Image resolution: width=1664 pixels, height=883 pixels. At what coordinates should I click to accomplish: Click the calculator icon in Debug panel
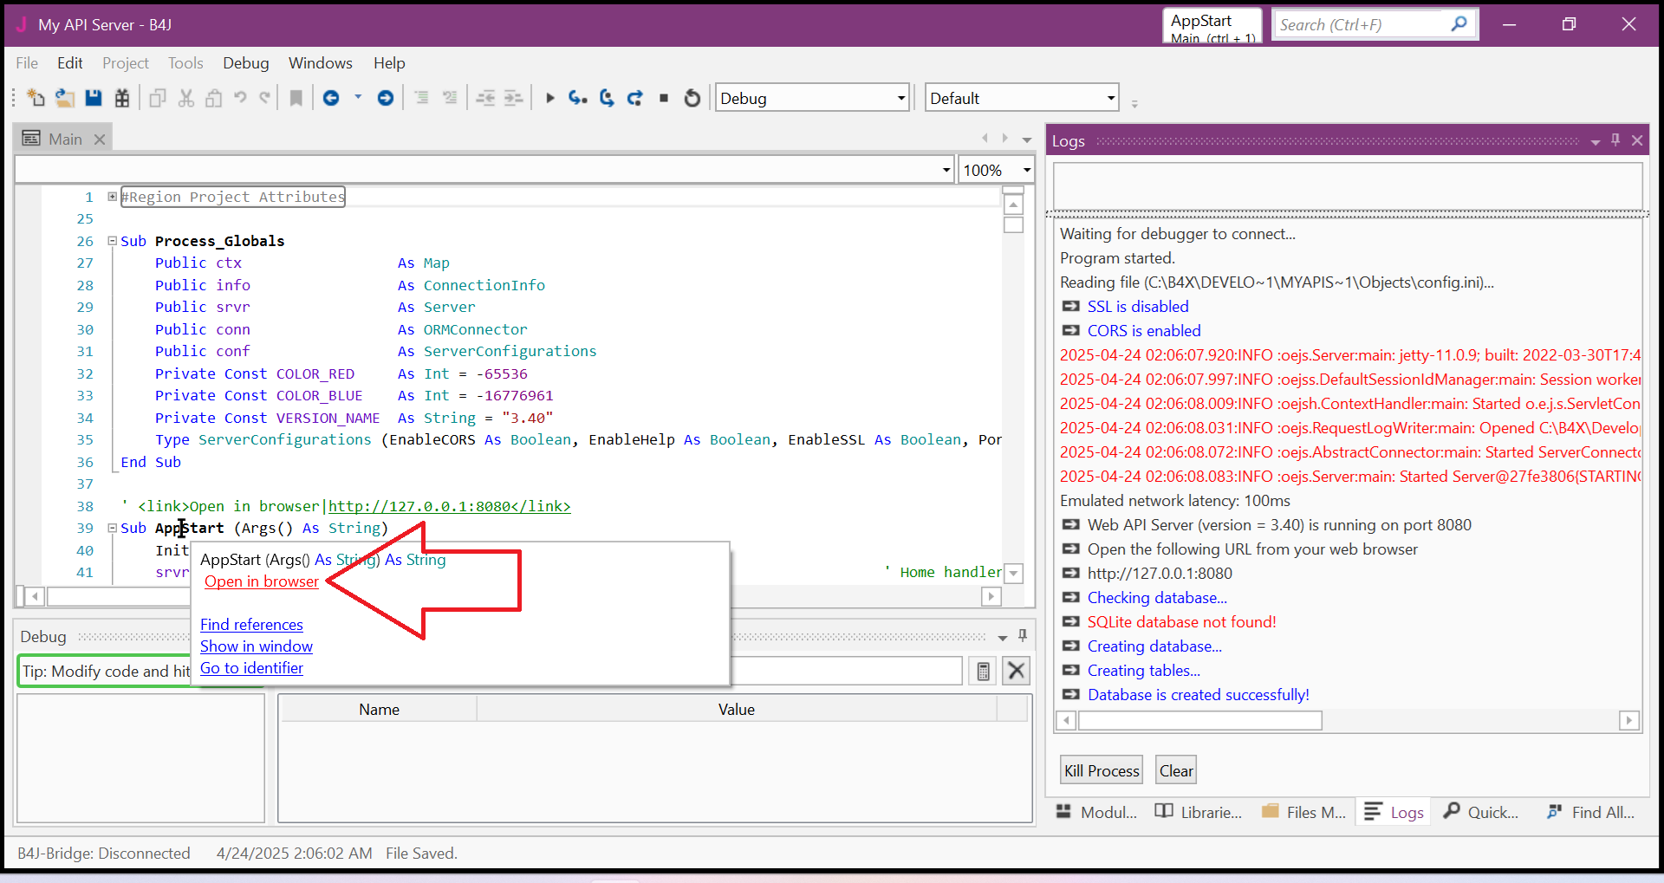point(984,671)
